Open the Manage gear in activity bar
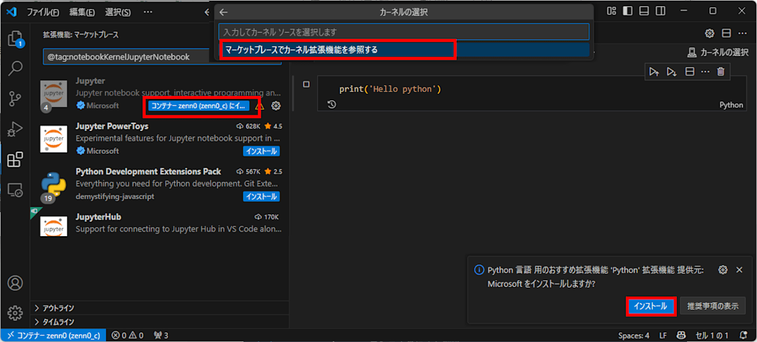This screenshot has height=342, width=757. point(15,313)
